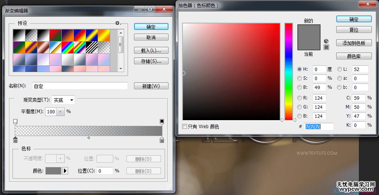
Task: Click the 位置(C) field showing 0
Action: click(x=105, y=171)
